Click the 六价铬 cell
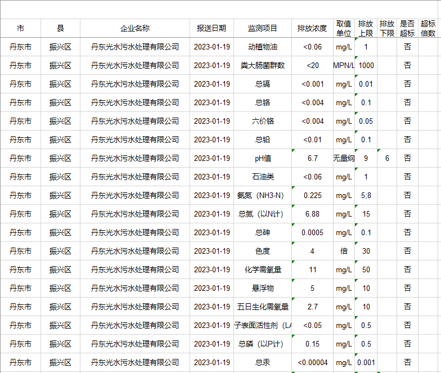 tap(263, 121)
